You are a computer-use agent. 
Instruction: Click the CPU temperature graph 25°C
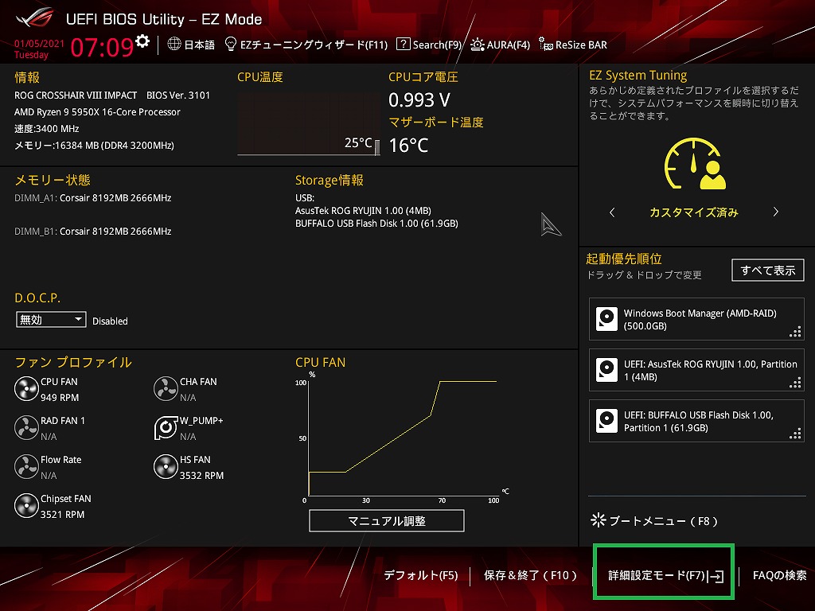[x=309, y=123]
